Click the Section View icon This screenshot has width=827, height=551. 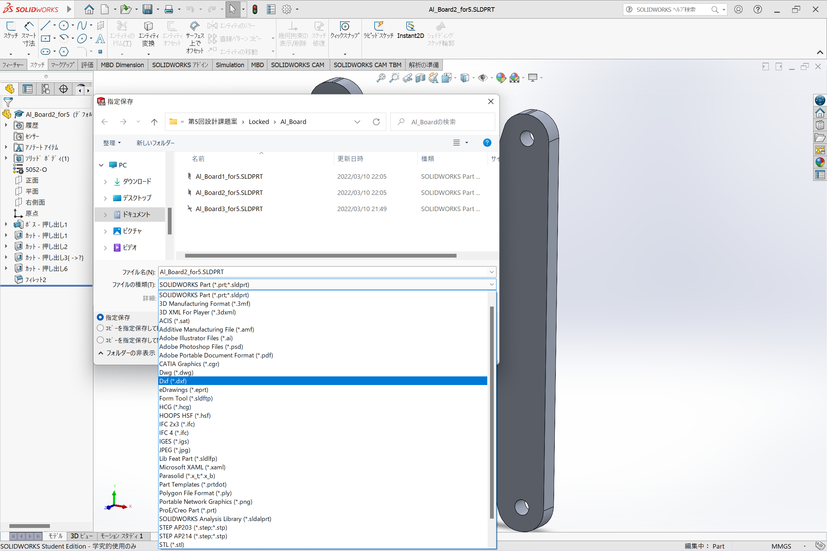point(420,78)
